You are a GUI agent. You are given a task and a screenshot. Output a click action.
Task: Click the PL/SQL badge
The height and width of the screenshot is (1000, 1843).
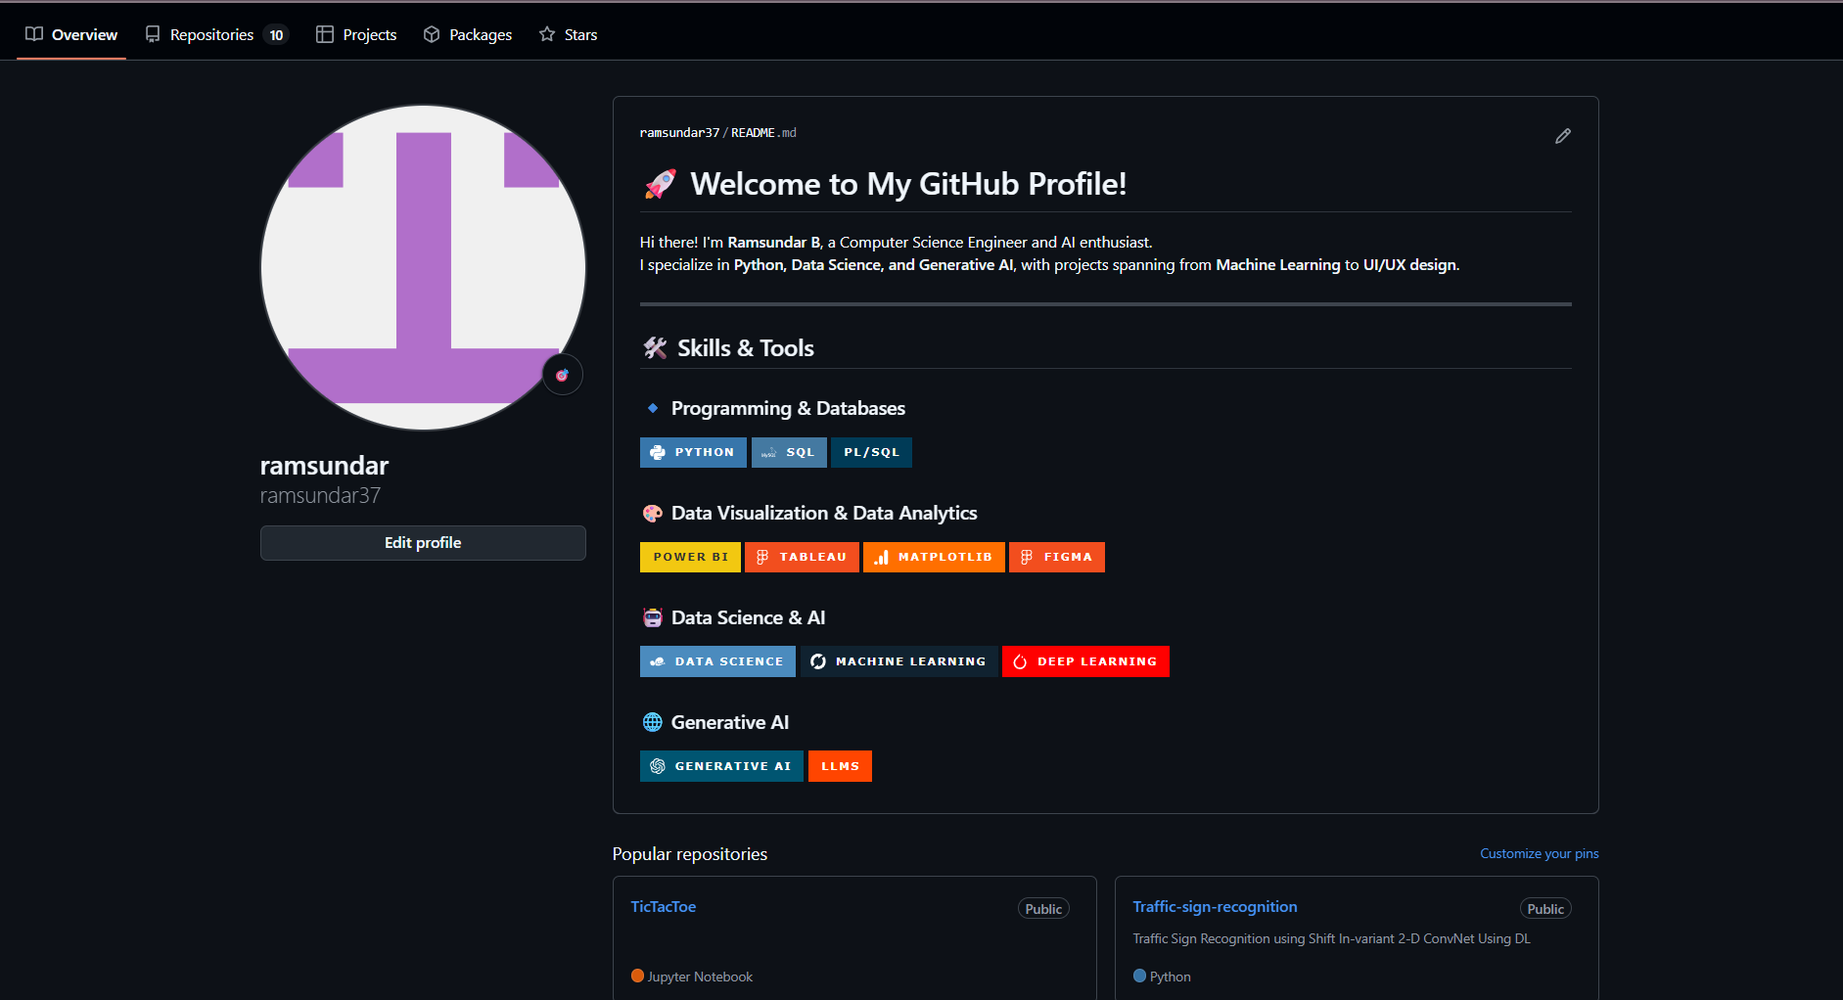click(x=871, y=452)
